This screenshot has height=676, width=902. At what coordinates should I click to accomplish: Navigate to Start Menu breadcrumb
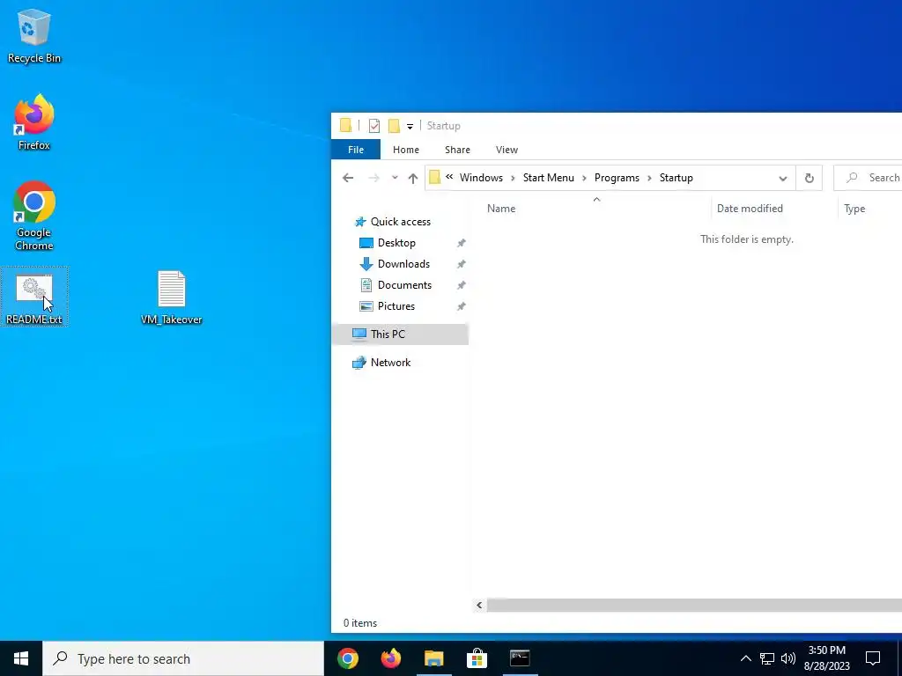click(x=548, y=178)
